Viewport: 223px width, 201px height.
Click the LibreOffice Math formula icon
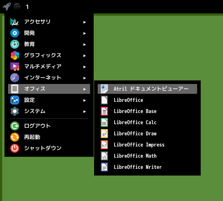(104, 156)
